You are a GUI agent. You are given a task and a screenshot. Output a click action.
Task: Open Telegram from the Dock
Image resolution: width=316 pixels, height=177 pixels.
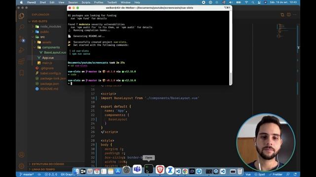click(x=199, y=171)
